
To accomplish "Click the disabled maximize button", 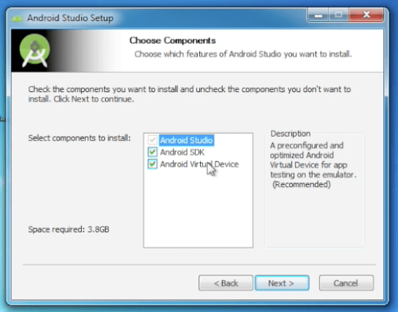I will pos(338,15).
